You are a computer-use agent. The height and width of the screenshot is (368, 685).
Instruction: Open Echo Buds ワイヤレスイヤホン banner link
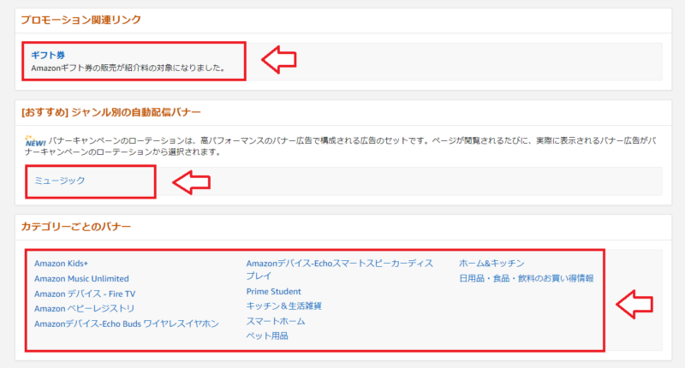point(127,323)
